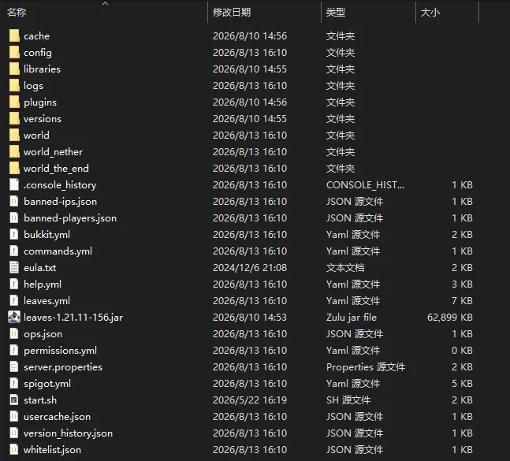Select the folder name world_the_end
Viewport: 510px width, 461px height.
[56, 169]
